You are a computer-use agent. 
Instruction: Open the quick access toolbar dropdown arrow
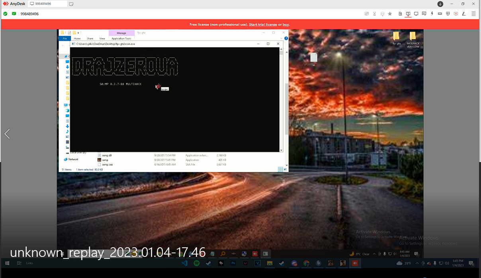(x=78, y=33)
